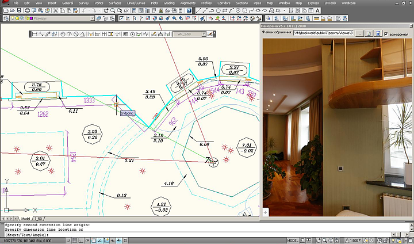Save the drawing with floppy disk icon
414x244 pixels.
click(x=19, y=10)
